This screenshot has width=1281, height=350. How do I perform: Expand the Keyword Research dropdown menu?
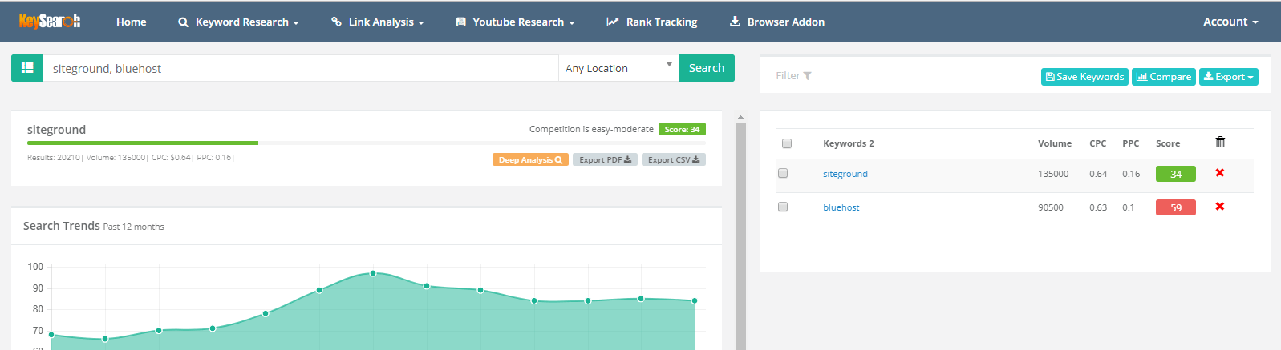238,22
